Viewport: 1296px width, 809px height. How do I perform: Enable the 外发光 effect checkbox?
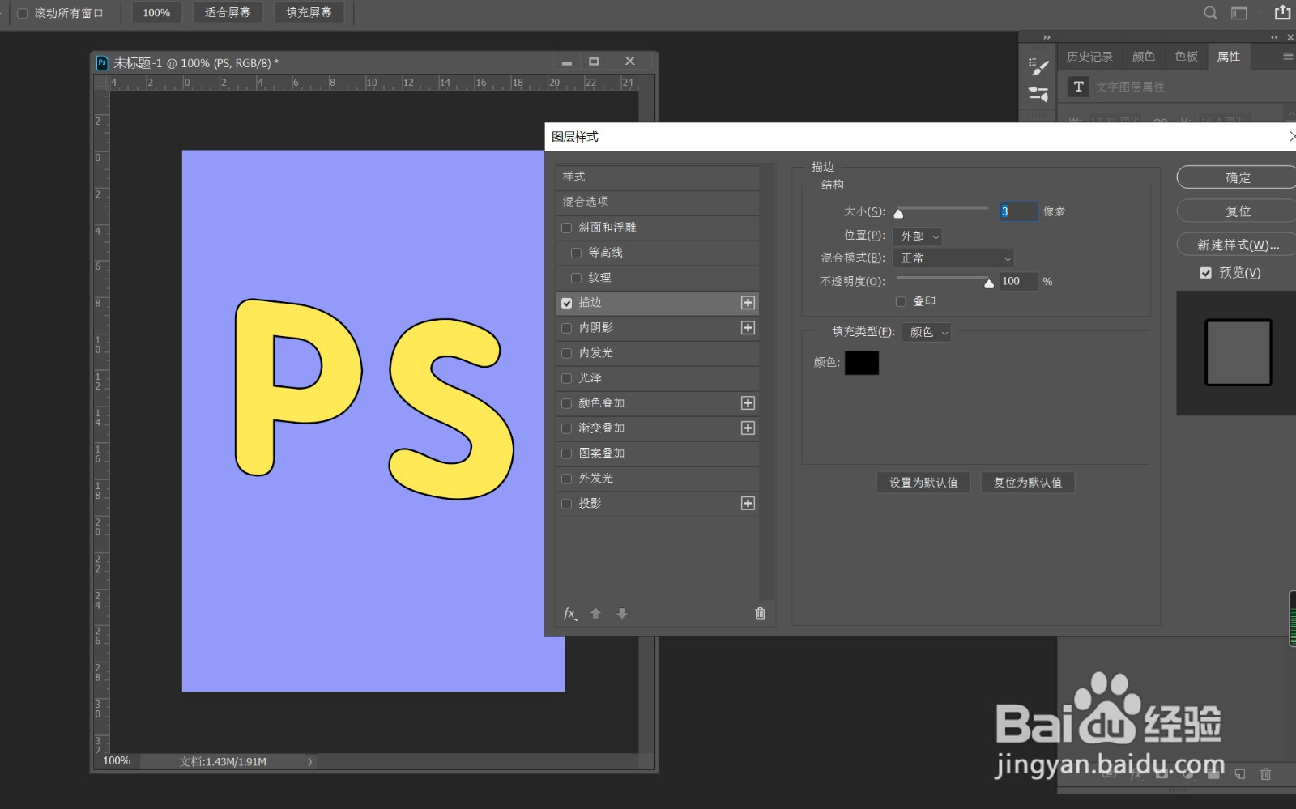click(x=567, y=479)
